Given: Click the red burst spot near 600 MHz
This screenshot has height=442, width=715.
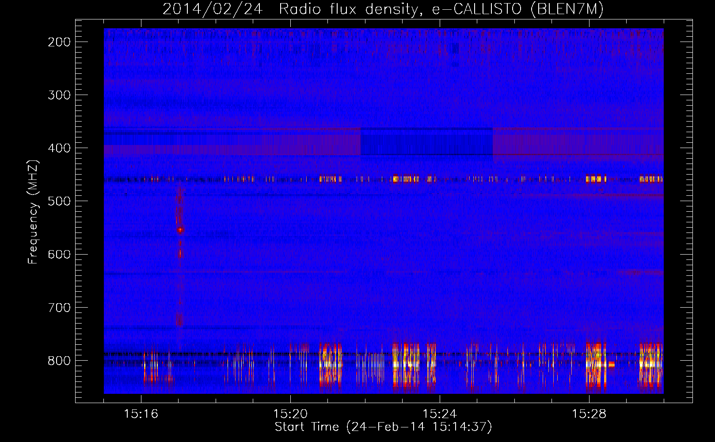Looking at the screenshot, I should point(180,254).
